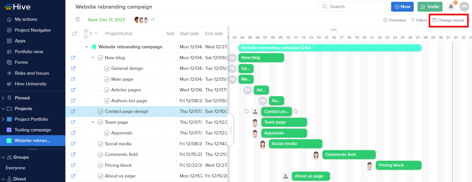This screenshot has width=472, height=182.
Task: Click the expand-all plus icon in header
Action: [x=86, y=31]
